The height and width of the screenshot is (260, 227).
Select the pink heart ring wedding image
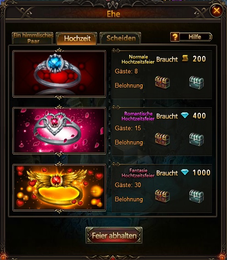(x=59, y=131)
